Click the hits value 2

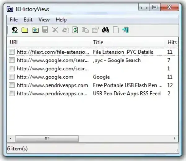[169, 94]
